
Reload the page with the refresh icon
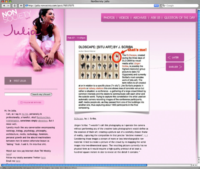tap(15, 6)
